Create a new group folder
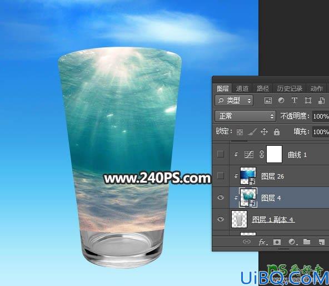 [x=307, y=241]
